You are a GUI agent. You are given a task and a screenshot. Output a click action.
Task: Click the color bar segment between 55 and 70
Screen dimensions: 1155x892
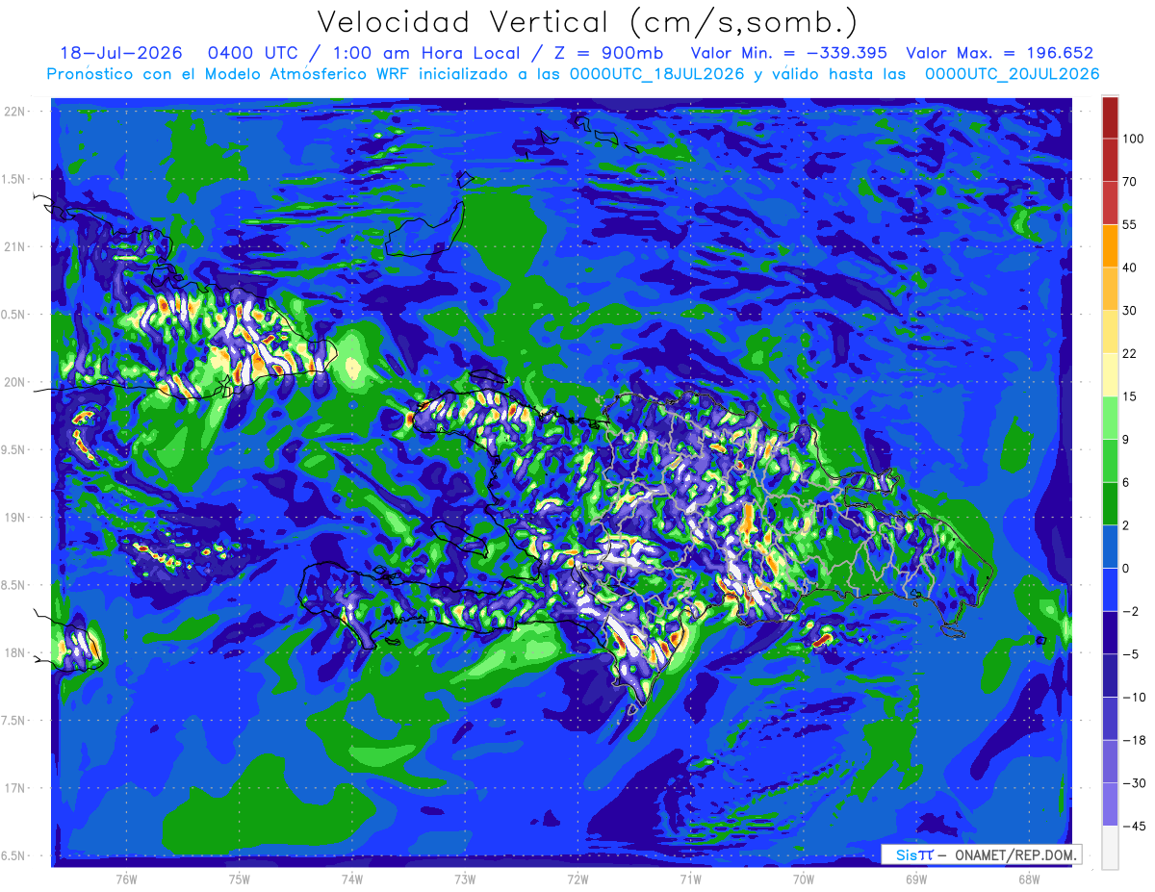point(1110,203)
